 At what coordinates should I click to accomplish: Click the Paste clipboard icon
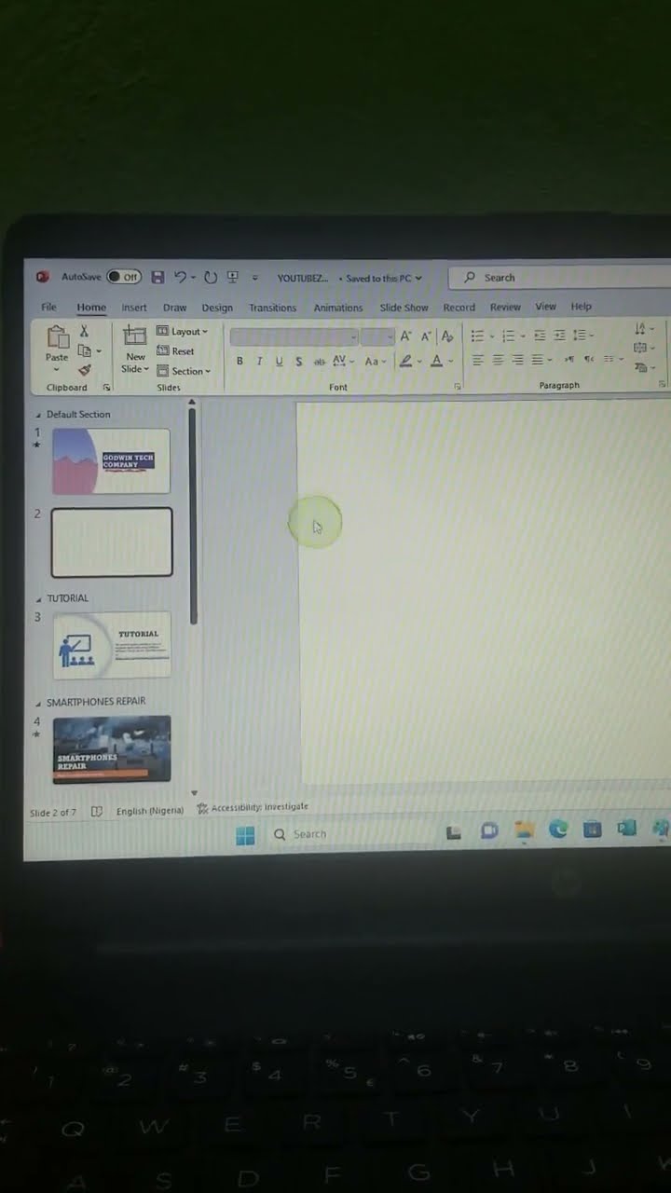pos(57,337)
